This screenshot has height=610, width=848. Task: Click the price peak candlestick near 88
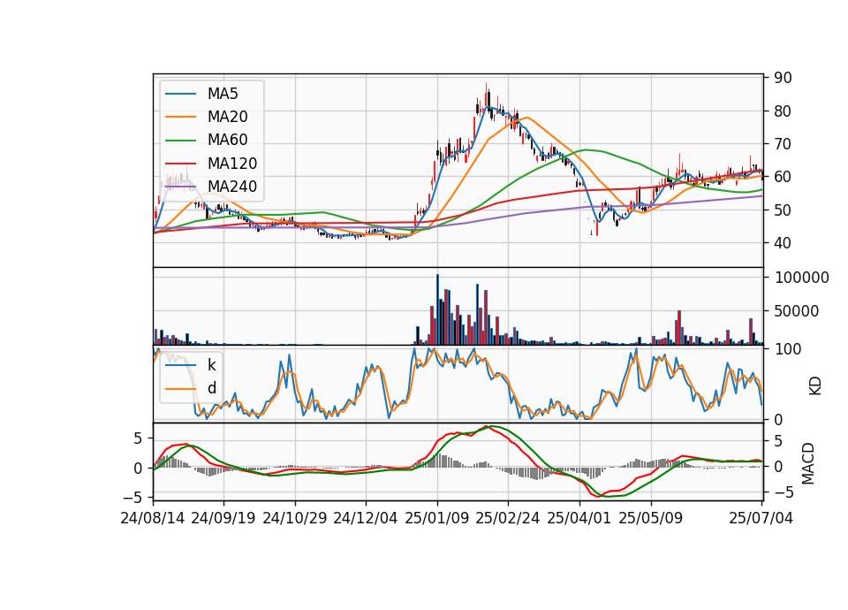tap(486, 95)
